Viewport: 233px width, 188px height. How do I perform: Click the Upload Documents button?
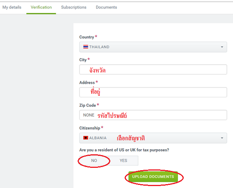click(x=153, y=177)
